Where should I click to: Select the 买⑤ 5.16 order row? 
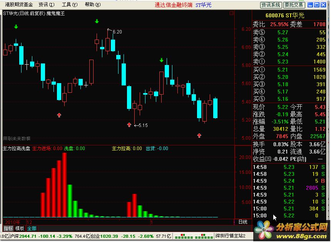click(289, 99)
